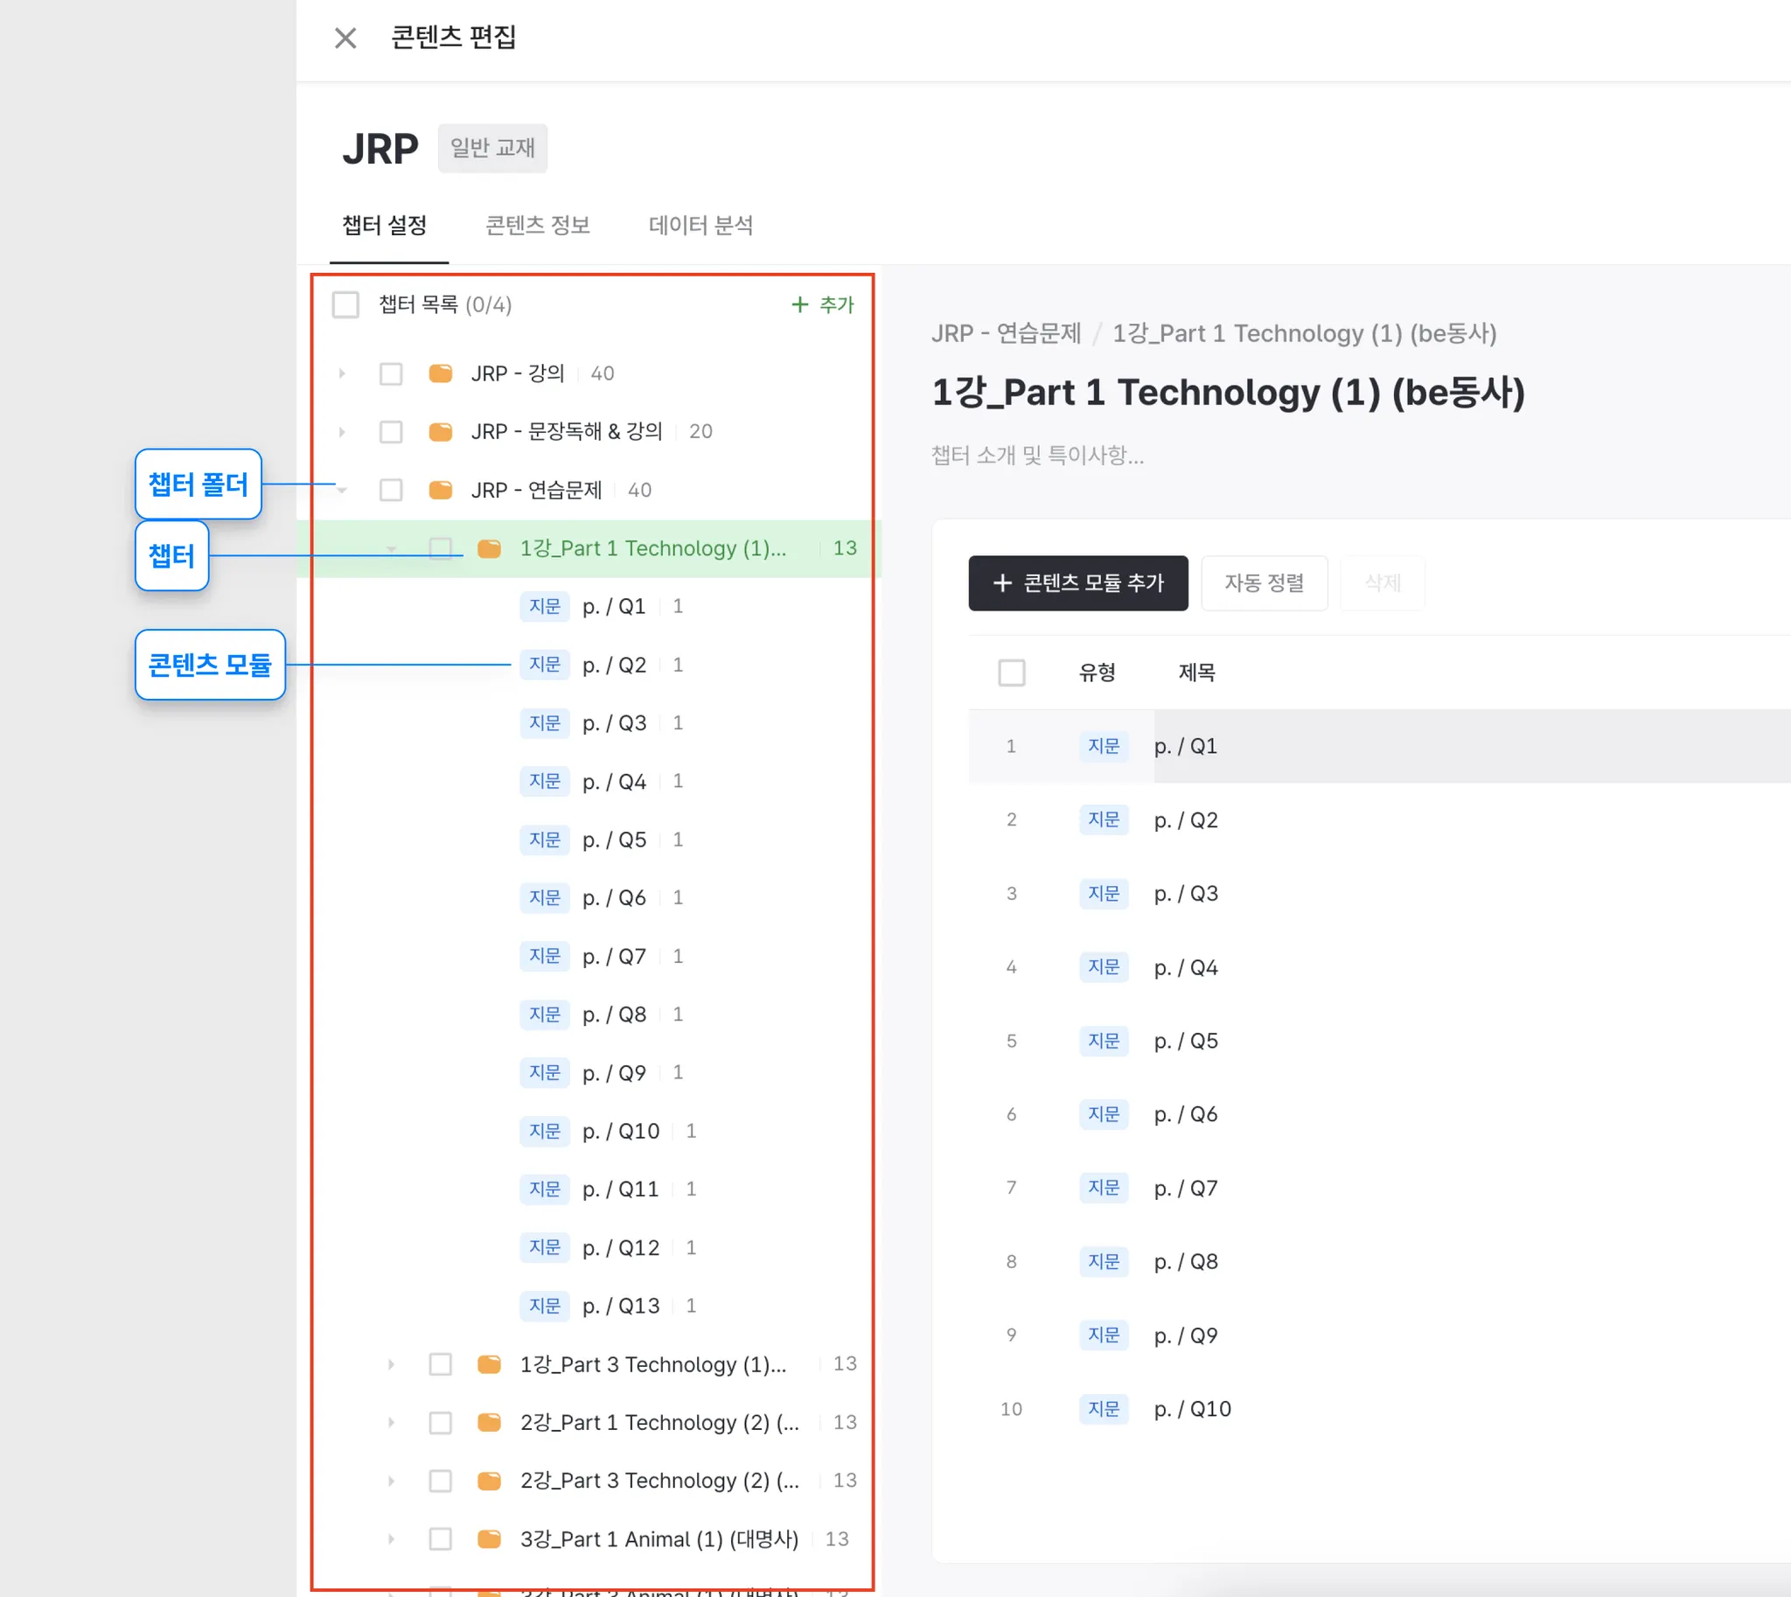Click folder icon of 2강_Part 1 Technology (2)
Screen dimensions: 1791x1597
pyautogui.click(x=489, y=1422)
